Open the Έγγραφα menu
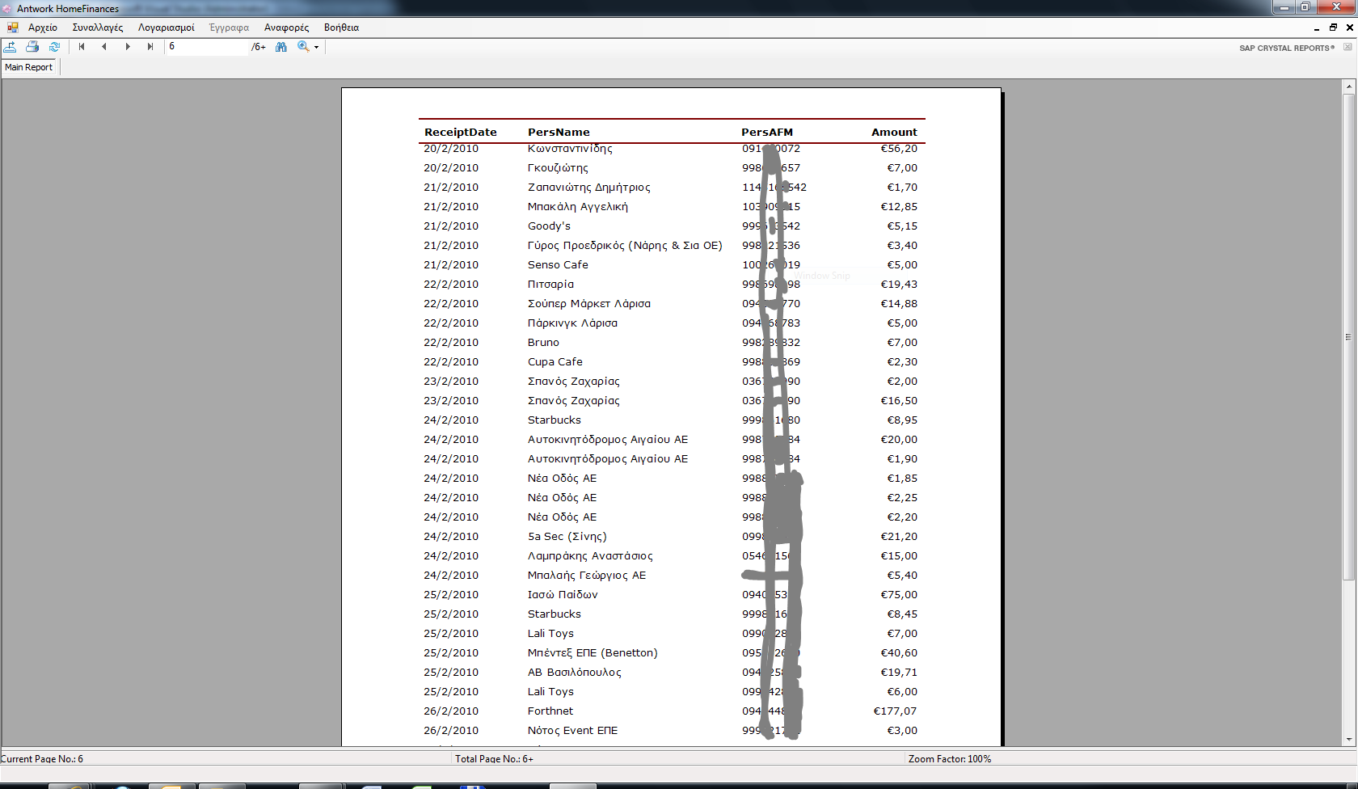Viewport: 1358px width, 789px height. (x=230, y=27)
